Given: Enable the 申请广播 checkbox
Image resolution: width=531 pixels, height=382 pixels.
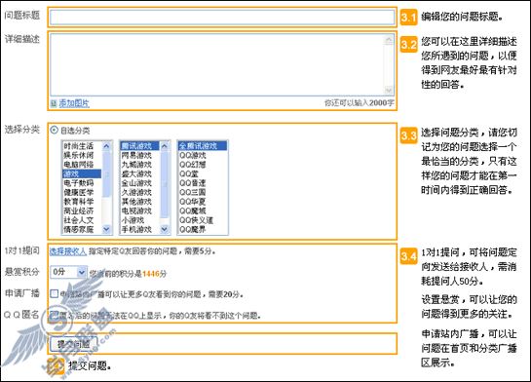Looking at the screenshot, I should click(55, 293).
